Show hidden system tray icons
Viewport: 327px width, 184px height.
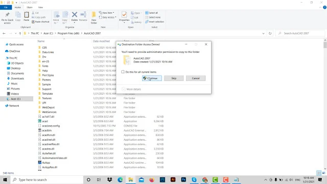[x=266, y=179]
